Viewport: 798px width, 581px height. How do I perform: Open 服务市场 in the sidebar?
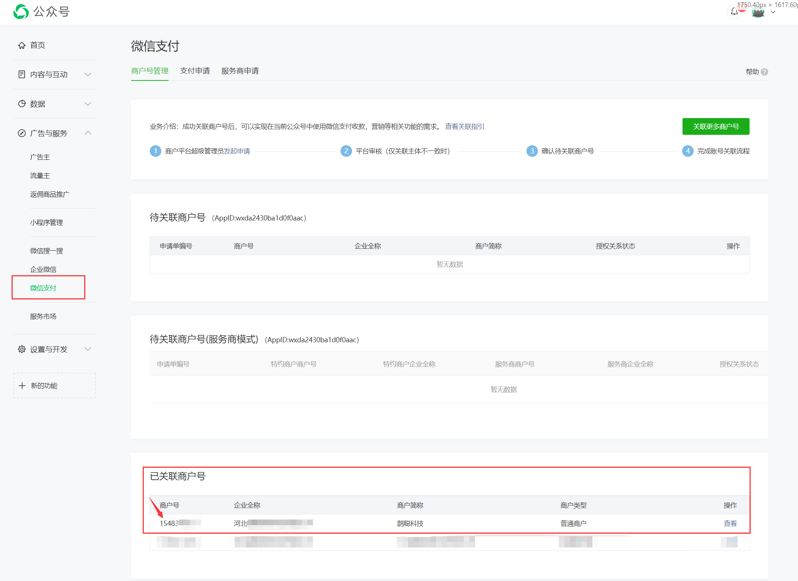point(43,316)
